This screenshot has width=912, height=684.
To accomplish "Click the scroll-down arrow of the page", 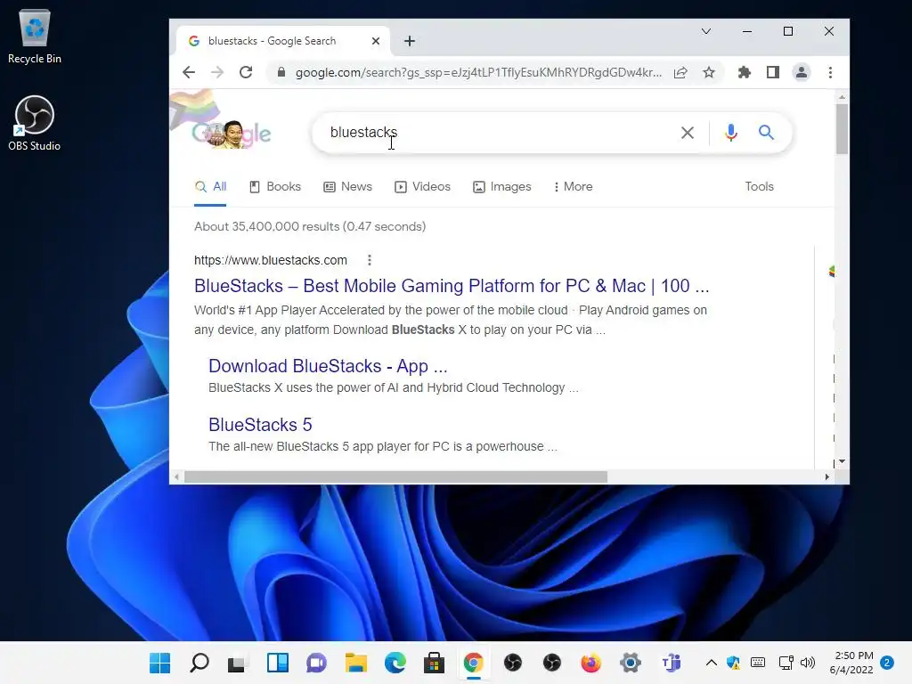I will (x=842, y=462).
